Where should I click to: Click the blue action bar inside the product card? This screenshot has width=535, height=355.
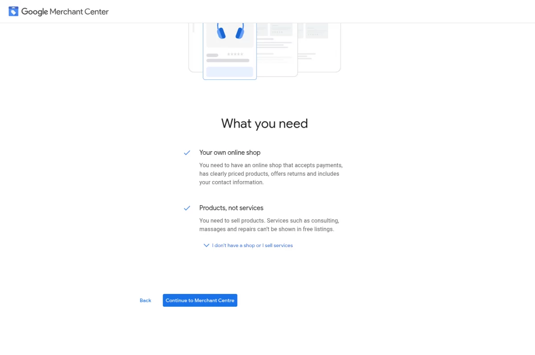point(229,71)
